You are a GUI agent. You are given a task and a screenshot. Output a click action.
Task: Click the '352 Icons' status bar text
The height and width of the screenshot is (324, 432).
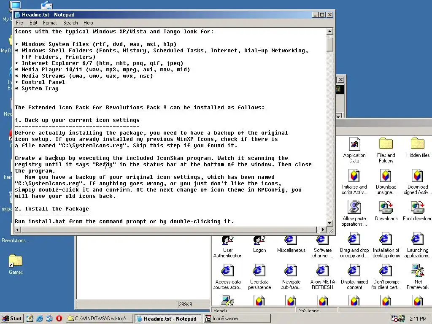pos(308,310)
